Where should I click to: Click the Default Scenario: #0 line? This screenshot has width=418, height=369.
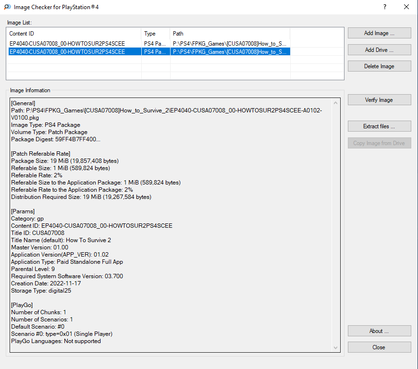tap(38, 326)
